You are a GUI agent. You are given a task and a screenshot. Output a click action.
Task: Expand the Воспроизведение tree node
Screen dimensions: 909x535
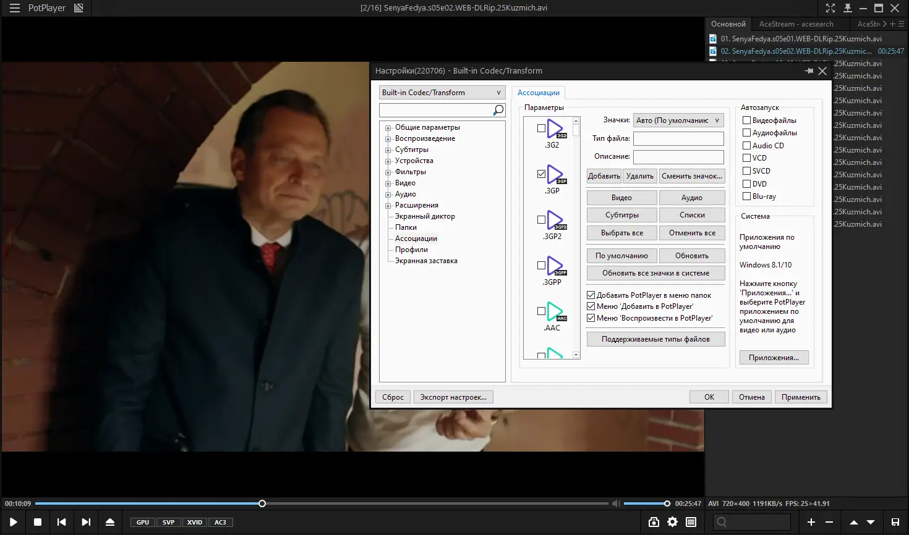pos(388,139)
